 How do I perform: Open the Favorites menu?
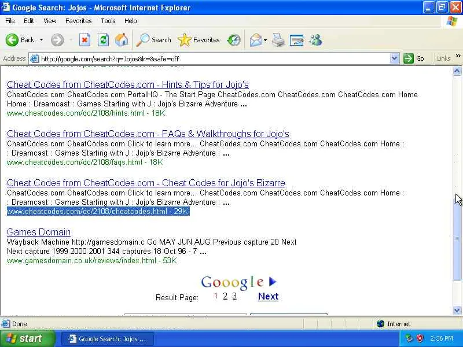79,21
